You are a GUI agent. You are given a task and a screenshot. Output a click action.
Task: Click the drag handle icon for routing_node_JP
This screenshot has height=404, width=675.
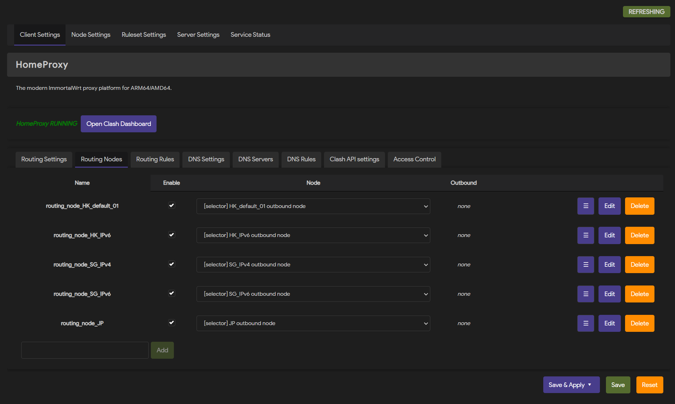pos(586,323)
